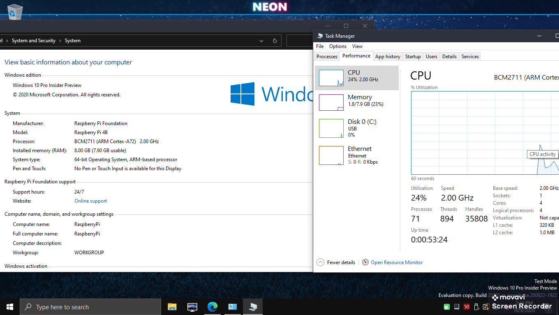Click the small monitor tray icon
Image resolution: width=559 pixels, height=315 pixels.
(457, 307)
